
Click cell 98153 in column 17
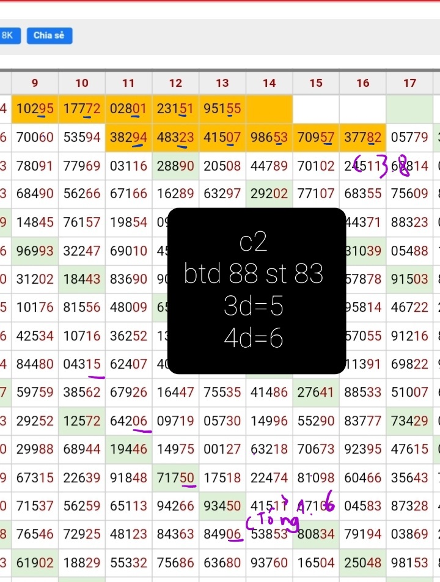(x=409, y=563)
